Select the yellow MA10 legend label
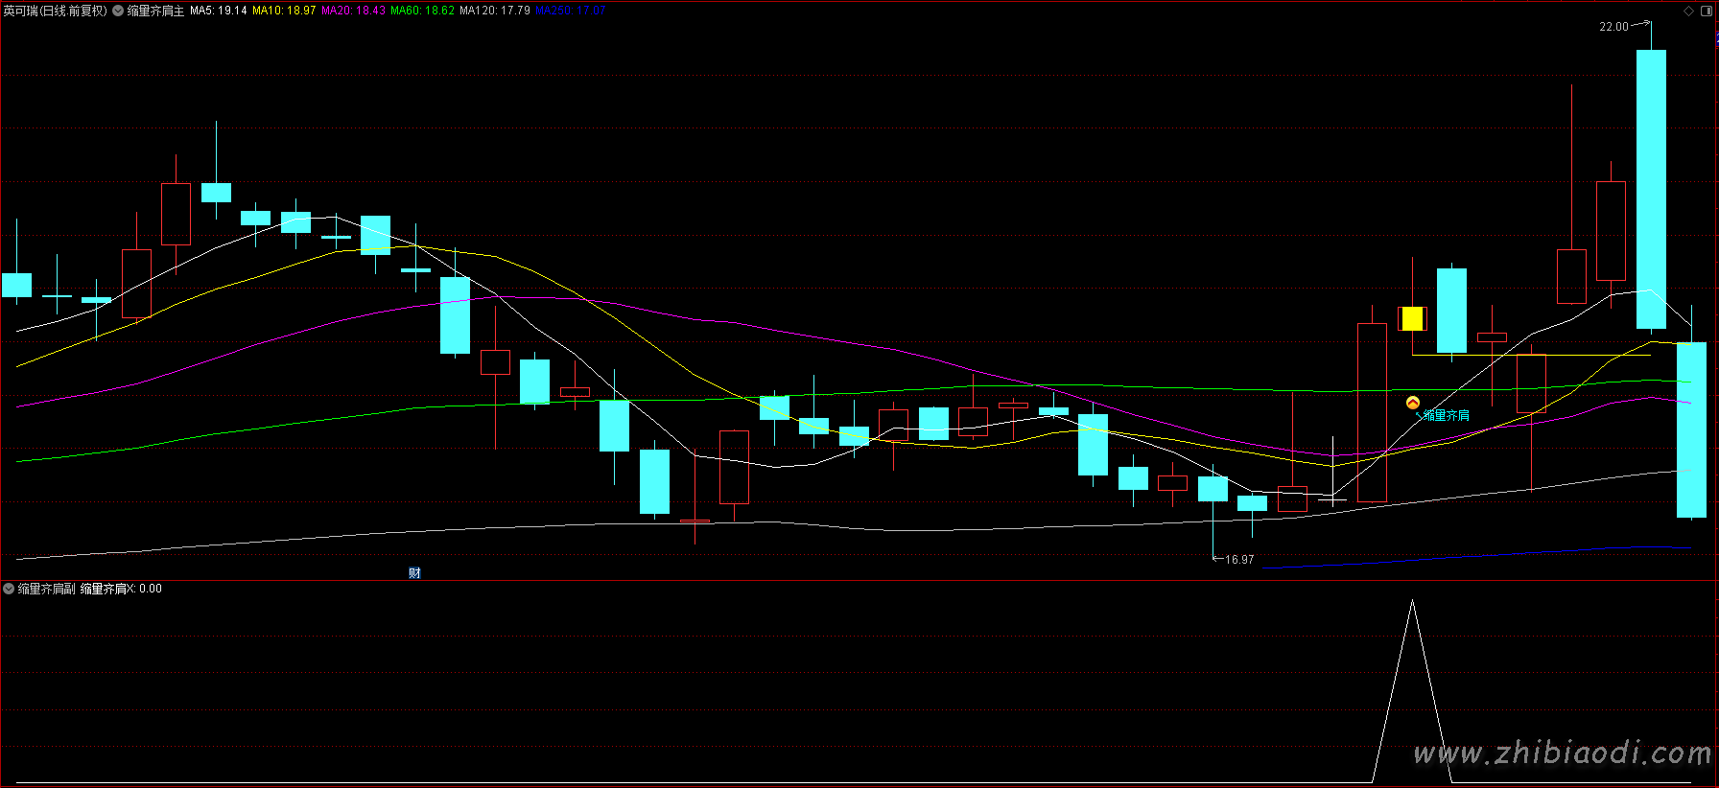The image size is (1719, 788). tap(284, 11)
